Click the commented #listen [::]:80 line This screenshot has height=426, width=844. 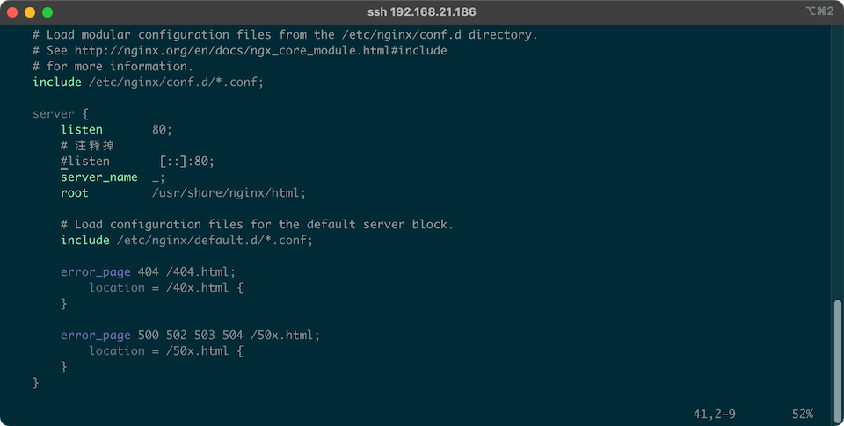click(137, 162)
